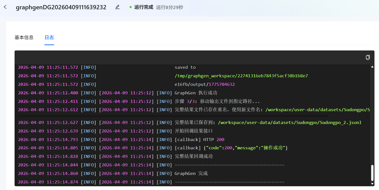The width and height of the screenshot is (379, 190).
Task: Switch to the 基本信息 tab
Action: pos(24,38)
